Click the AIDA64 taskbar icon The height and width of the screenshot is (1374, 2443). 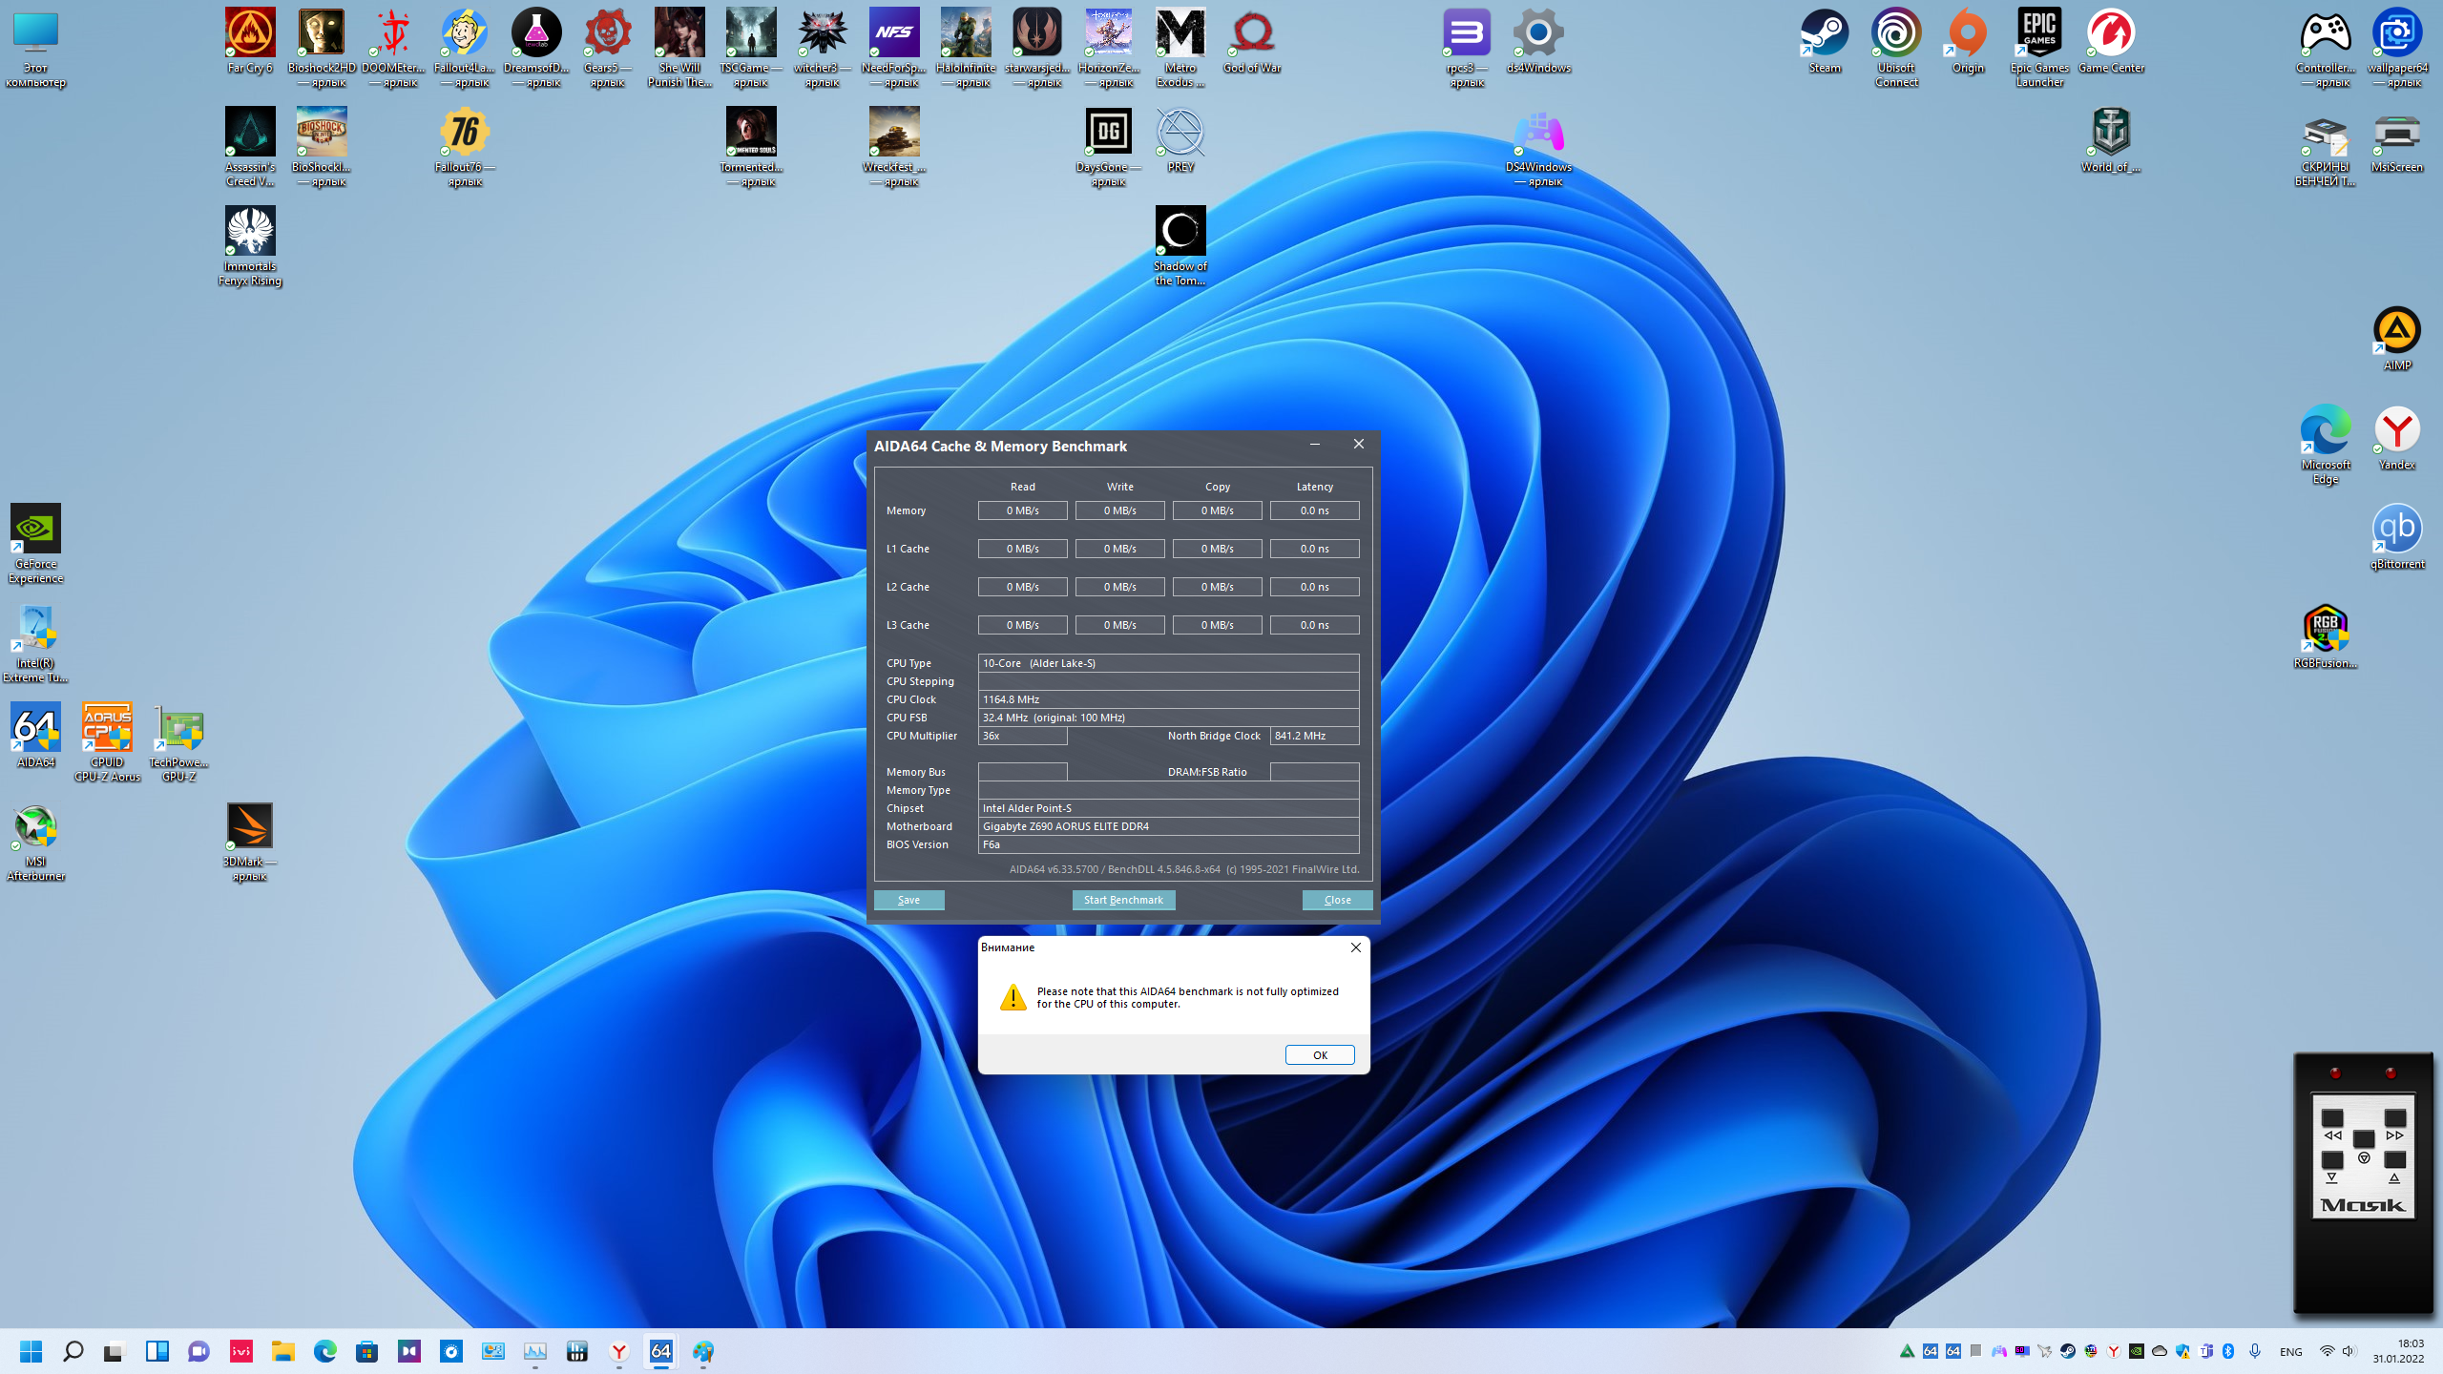pyautogui.click(x=660, y=1351)
